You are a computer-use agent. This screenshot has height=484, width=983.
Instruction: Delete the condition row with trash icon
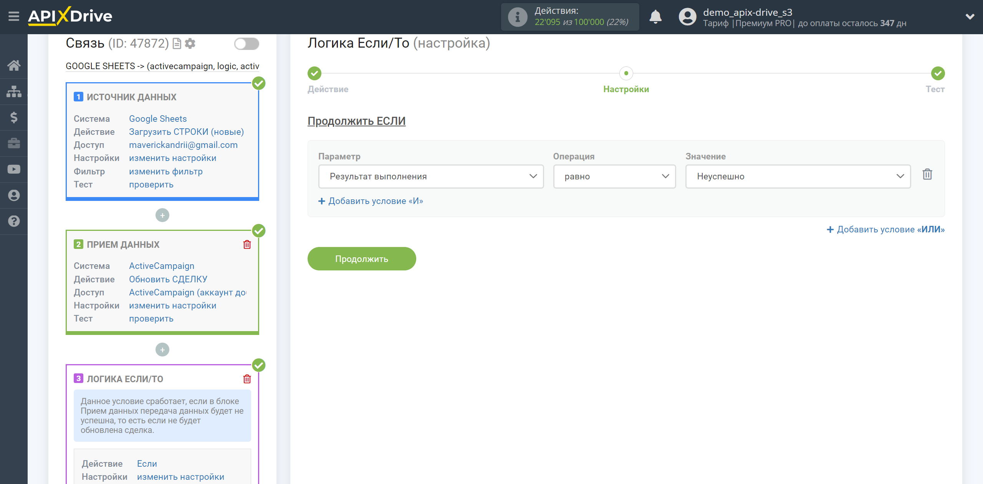[927, 174]
